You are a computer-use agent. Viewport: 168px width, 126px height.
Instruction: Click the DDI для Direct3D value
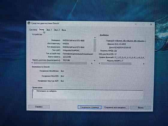pyautogui.click(x=115, y=54)
